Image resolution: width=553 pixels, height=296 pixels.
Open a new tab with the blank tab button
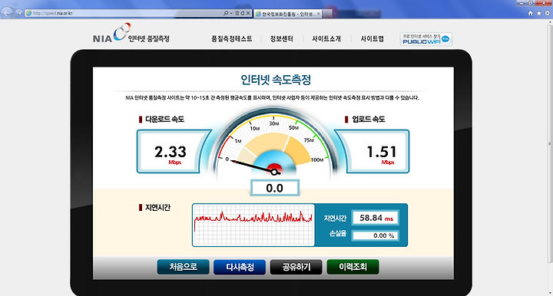coord(327,14)
